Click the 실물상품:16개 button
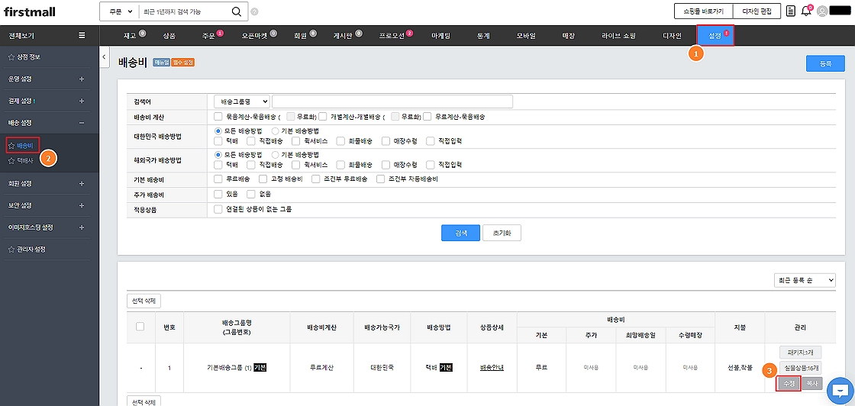This screenshot has height=406, width=855. (x=800, y=367)
